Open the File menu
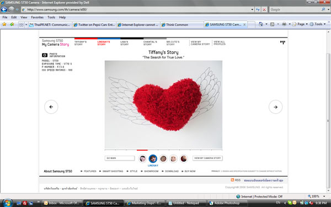The image size is (331, 207). tap(4, 17)
